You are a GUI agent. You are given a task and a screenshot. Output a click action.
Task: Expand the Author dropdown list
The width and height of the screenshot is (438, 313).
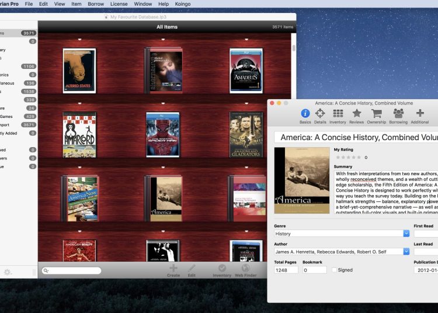click(x=406, y=252)
